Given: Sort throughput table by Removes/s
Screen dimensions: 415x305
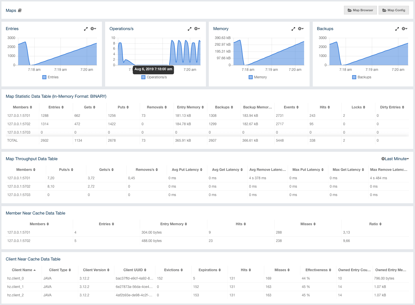Looking at the screenshot, I should (x=147, y=170).
